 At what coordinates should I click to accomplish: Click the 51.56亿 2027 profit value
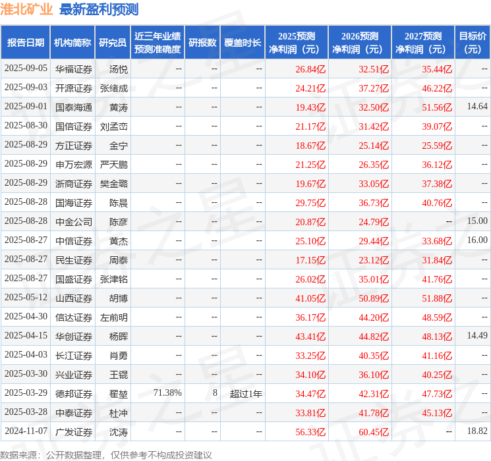tap(437, 107)
